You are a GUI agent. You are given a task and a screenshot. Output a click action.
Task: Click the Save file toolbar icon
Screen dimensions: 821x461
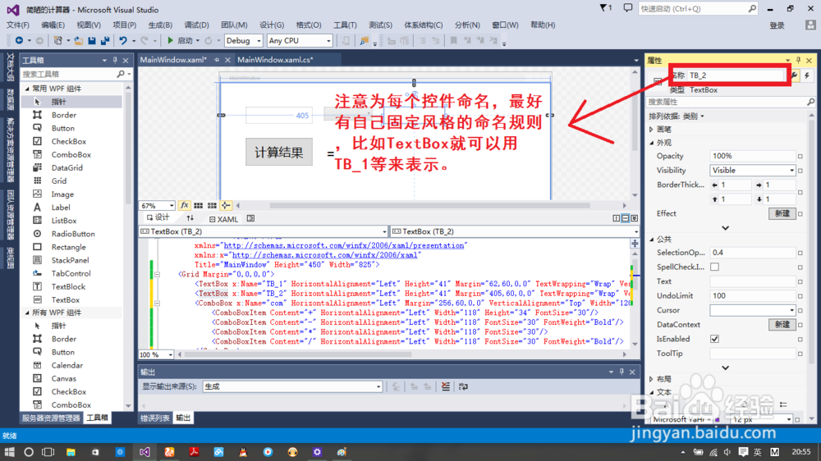tap(92, 40)
